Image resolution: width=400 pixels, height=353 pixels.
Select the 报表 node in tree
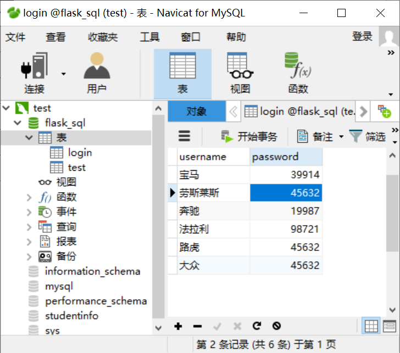click(x=66, y=242)
